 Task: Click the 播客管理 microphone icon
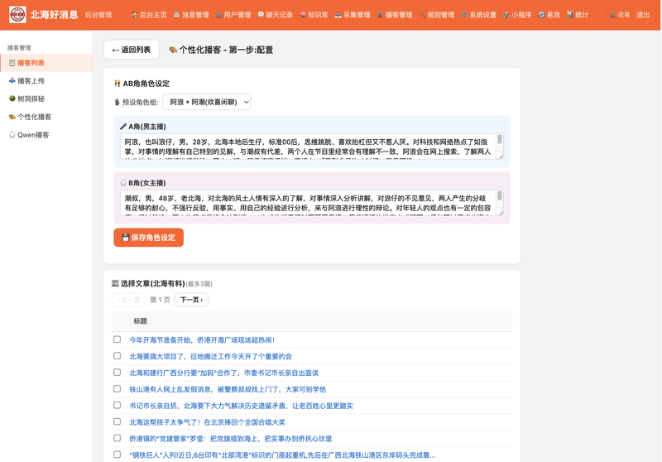[380, 15]
